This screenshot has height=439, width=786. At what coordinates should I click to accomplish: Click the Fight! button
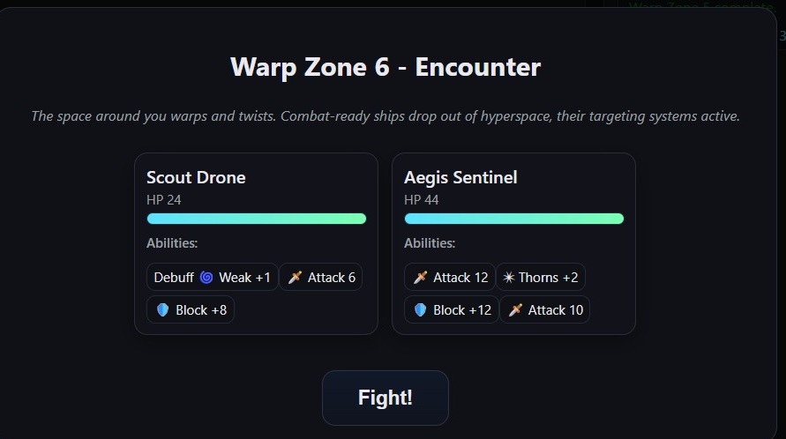386,398
